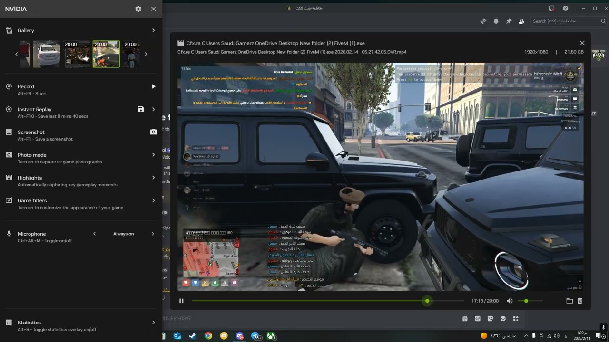This screenshot has height=342, width=609.
Task: Expand the Gallery chevron
Action: coord(153,30)
